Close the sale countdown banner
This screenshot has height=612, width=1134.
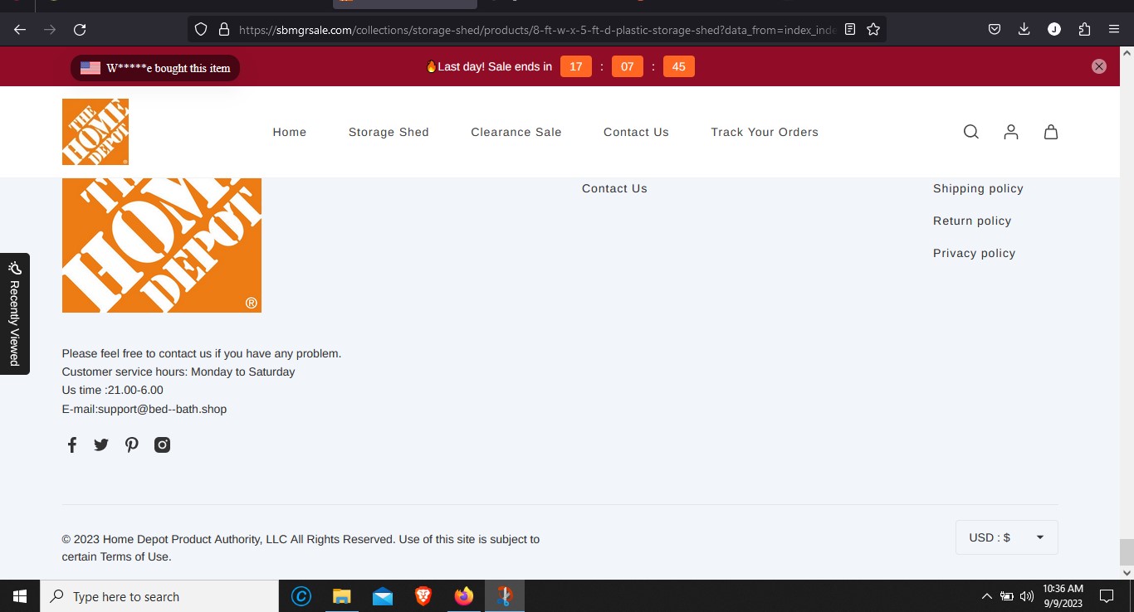(x=1099, y=66)
